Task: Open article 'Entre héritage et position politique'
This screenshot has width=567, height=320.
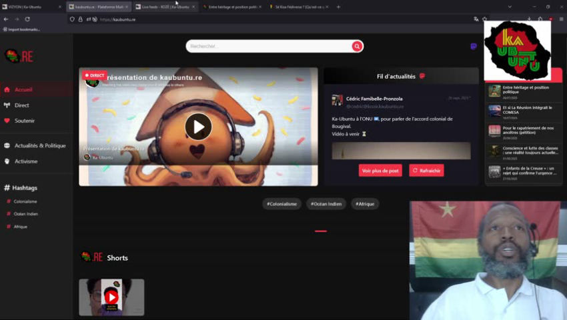Action: 526,90
